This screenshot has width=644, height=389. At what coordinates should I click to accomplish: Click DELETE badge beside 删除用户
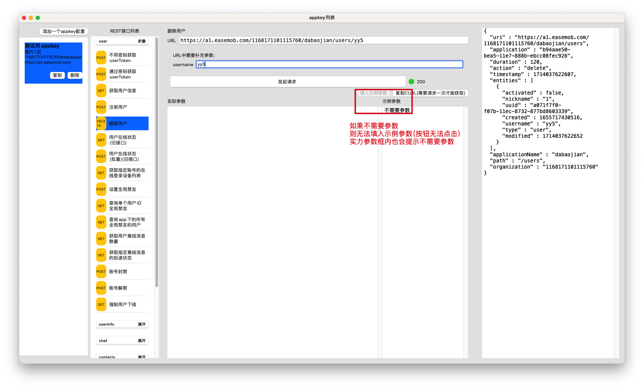pyautogui.click(x=101, y=123)
